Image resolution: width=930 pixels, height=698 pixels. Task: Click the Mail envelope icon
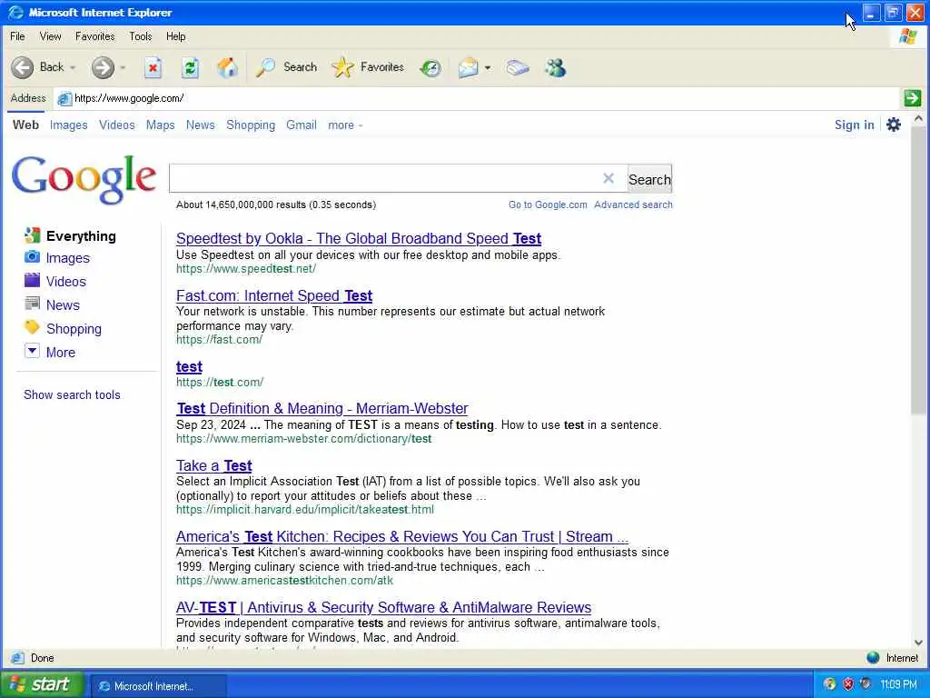pyautogui.click(x=468, y=67)
